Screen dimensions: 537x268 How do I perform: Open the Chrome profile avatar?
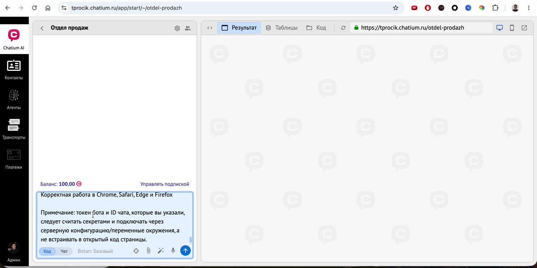coord(515,8)
